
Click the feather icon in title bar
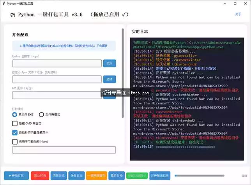pos(4,4)
